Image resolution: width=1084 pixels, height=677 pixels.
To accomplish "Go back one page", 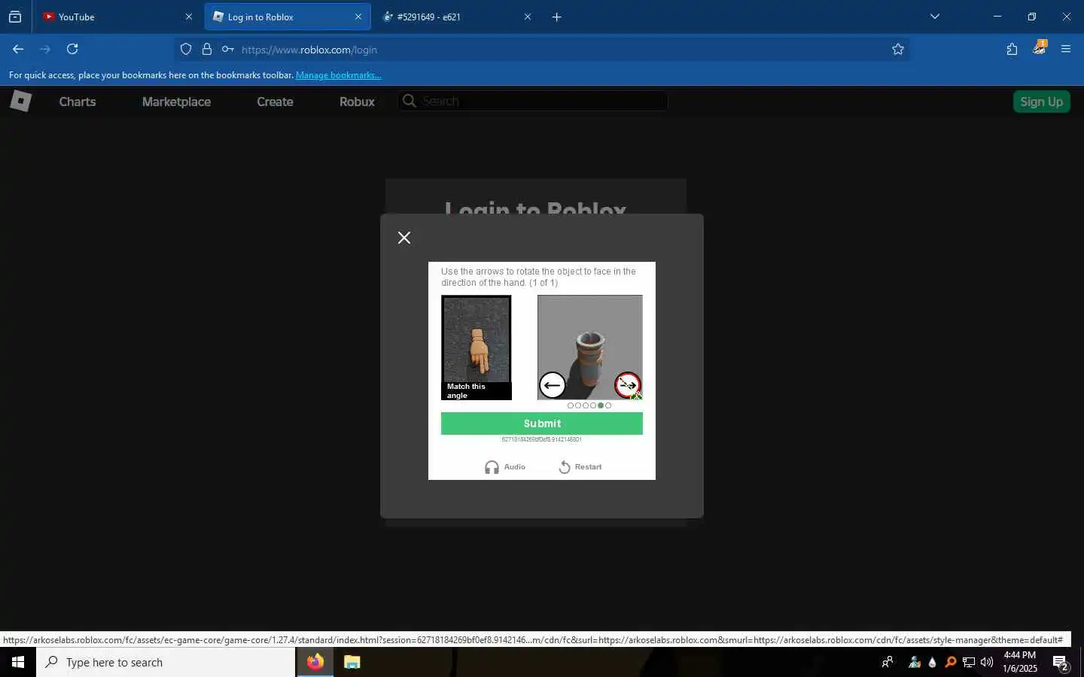I will [18, 49].
